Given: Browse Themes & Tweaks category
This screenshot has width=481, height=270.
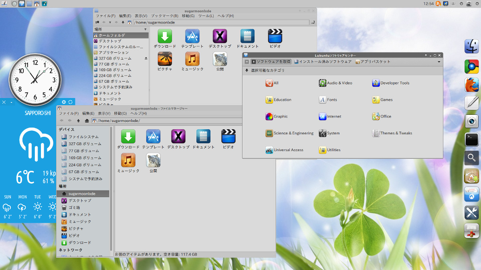Looking at the screenshot, I should point(392,134).
